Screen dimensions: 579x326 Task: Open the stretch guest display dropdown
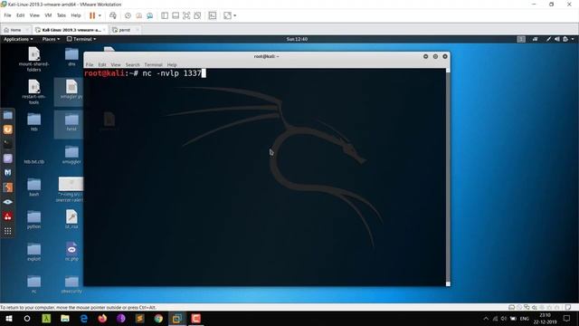coord(235,15)
